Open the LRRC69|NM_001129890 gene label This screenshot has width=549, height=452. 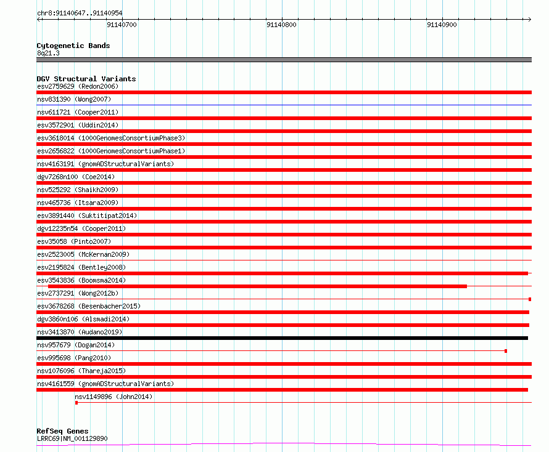tap(72, 438)
